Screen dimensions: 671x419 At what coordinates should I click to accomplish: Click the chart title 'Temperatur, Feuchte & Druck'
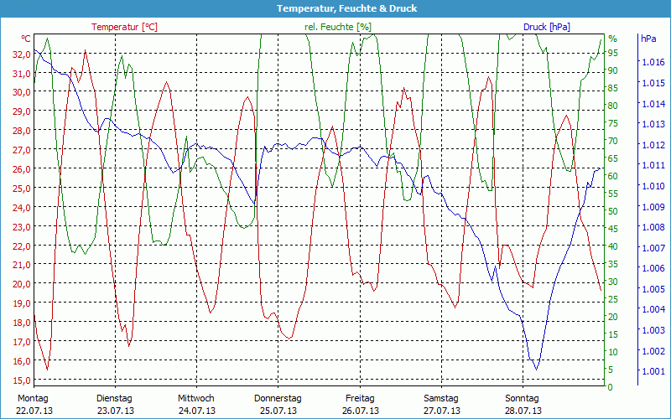[346, 8]
